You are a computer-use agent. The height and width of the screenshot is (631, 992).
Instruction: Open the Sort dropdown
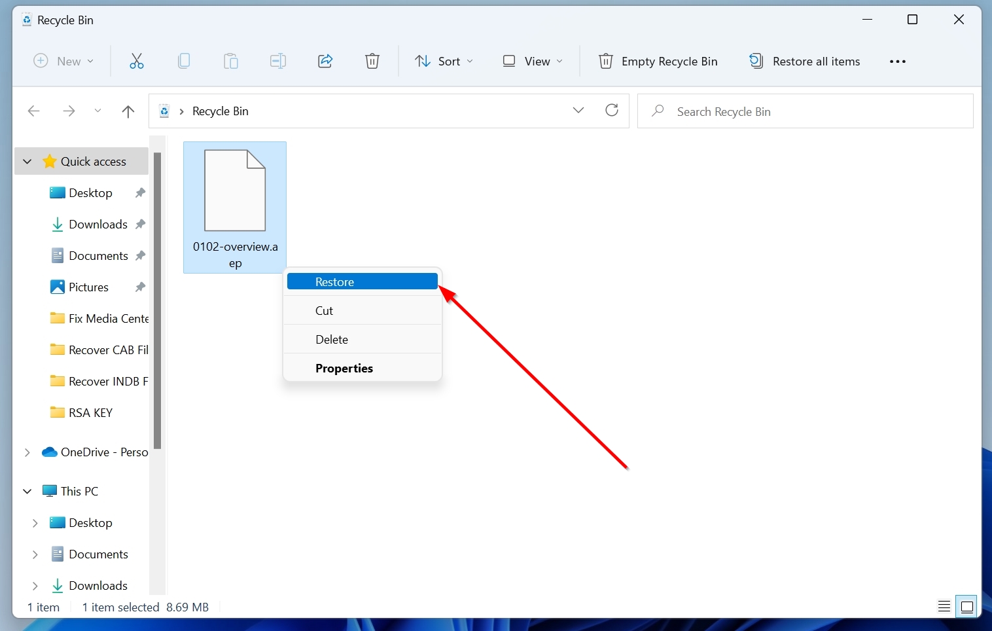click(444, 61)
